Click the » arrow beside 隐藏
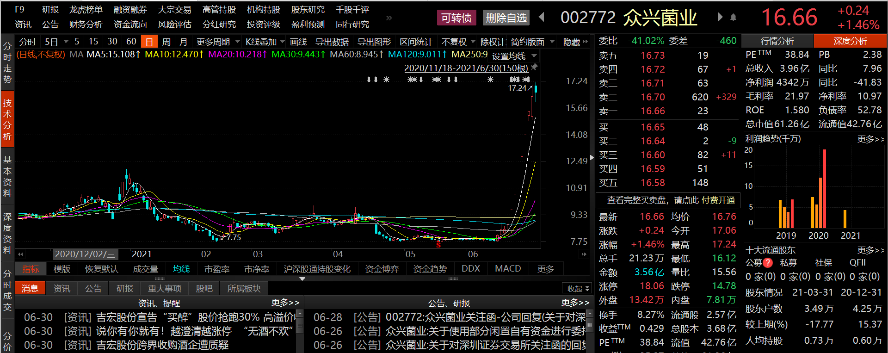The image size is (888, 353). 586,42
